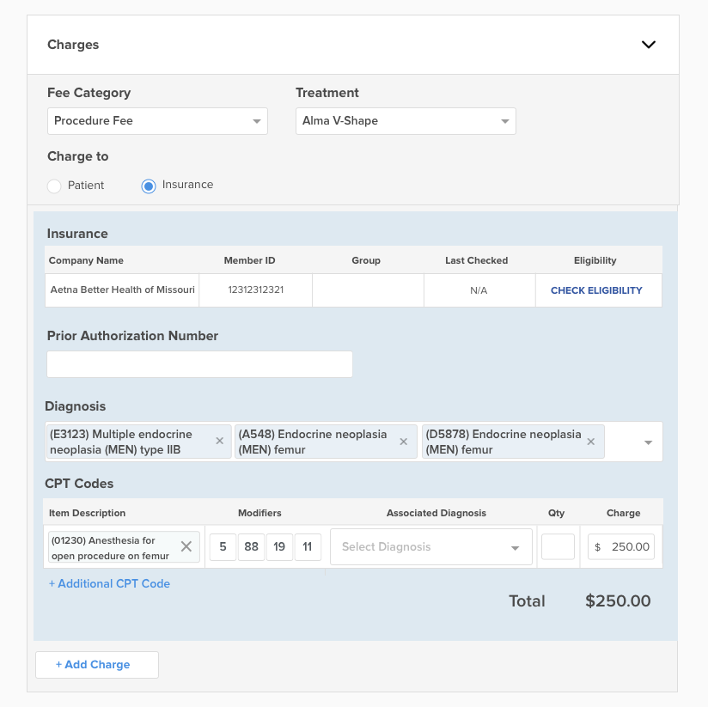The width and height of the screenshot is (708, 707).
Task: Click the empty Qty field
Action: point(558,546)
